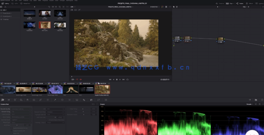264x135 pixels.
Task: Toggle Apply Creative LUT checkbox
Action: (12, 131)
